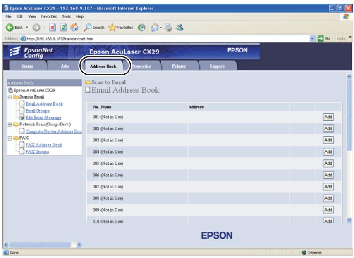The image size is (354, 258).
Task: Go to Home page icon
Action: tap(74, 28)
